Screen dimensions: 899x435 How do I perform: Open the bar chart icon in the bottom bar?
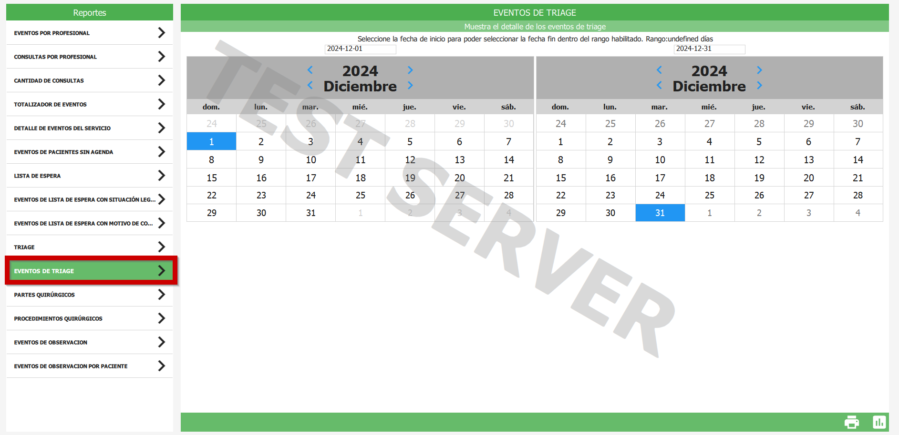[879, 422]
